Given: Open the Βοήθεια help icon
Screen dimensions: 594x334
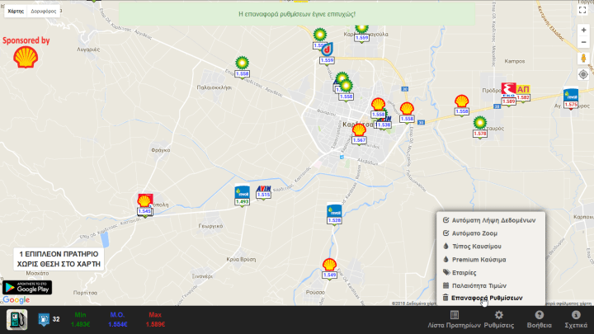Looking at the screenshot, I should pos(539,320).
